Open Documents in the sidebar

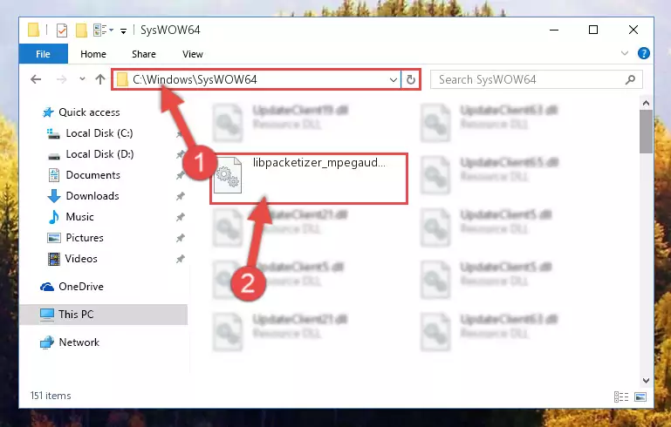coord(92,175)
